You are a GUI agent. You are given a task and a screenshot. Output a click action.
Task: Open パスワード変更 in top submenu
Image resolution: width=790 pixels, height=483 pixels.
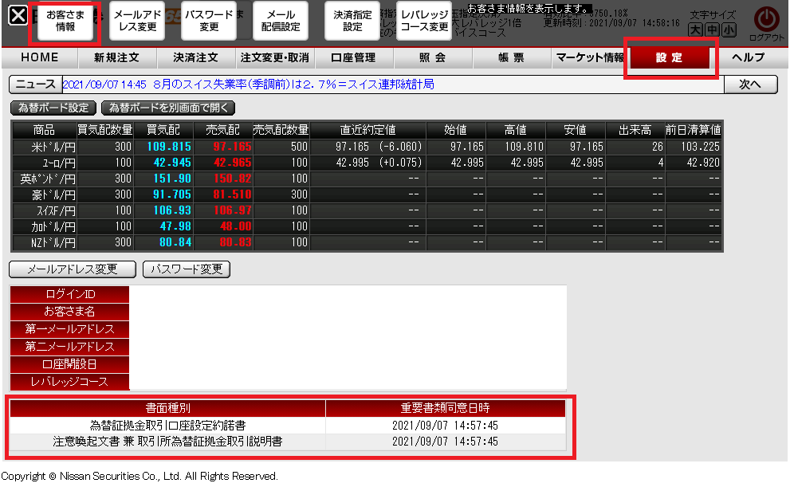coord(209,21)
